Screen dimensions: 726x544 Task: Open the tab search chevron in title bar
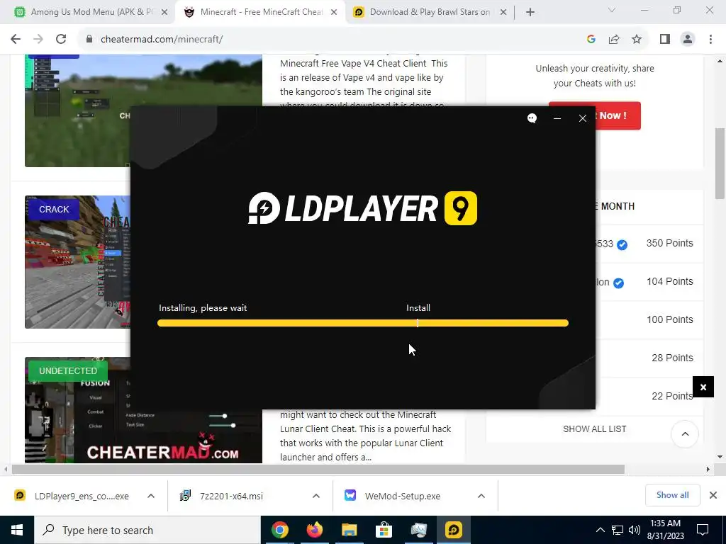point(612,10)
